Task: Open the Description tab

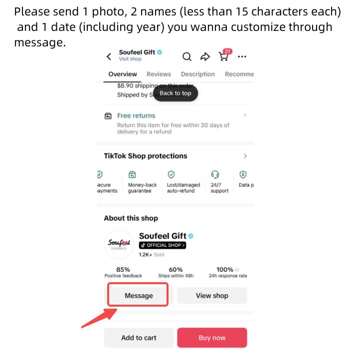Action: pyautogui.click(x=197, y=74)
